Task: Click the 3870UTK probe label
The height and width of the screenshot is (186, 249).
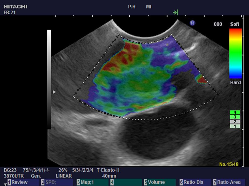Action: tap(14, 176)
